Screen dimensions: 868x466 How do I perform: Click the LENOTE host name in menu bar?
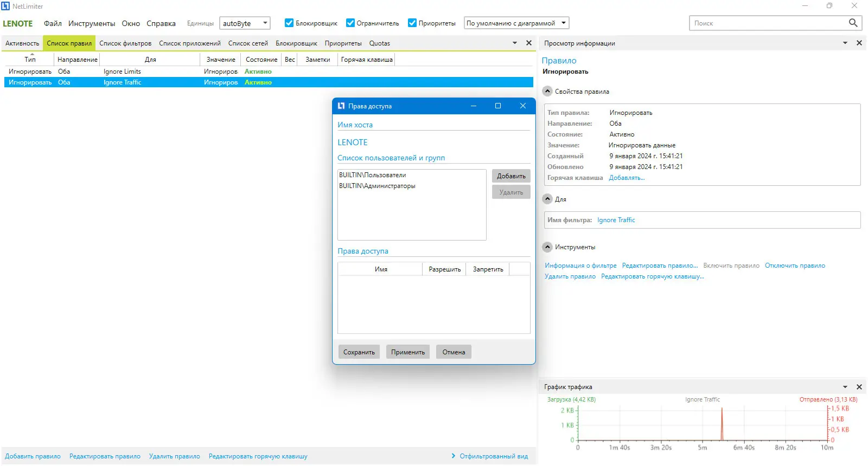(x=18, y=23)
